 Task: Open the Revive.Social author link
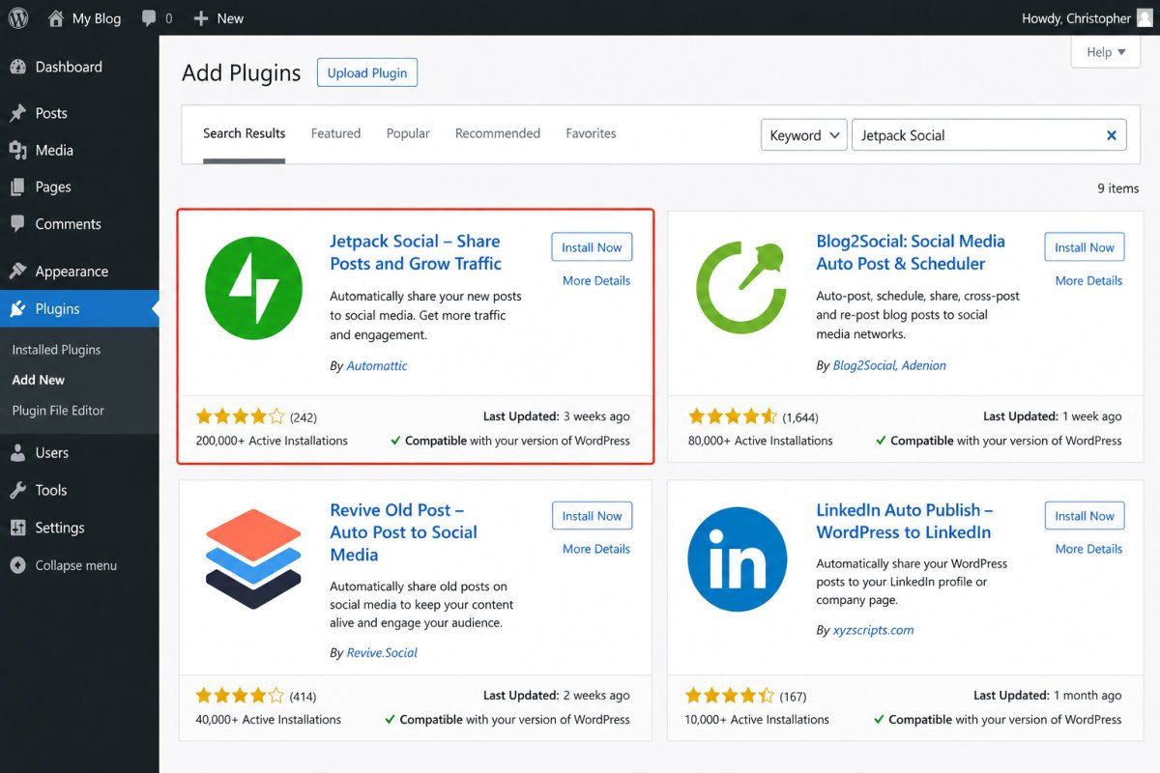[x=382, y=653]
